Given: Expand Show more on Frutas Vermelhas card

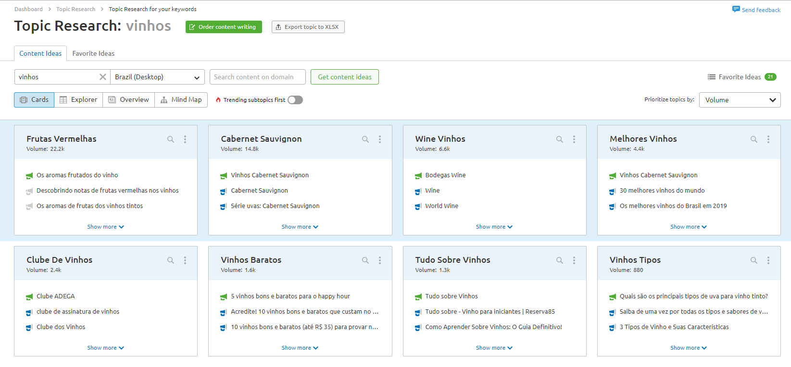Looking at the screenshot, I should point(105,227).
